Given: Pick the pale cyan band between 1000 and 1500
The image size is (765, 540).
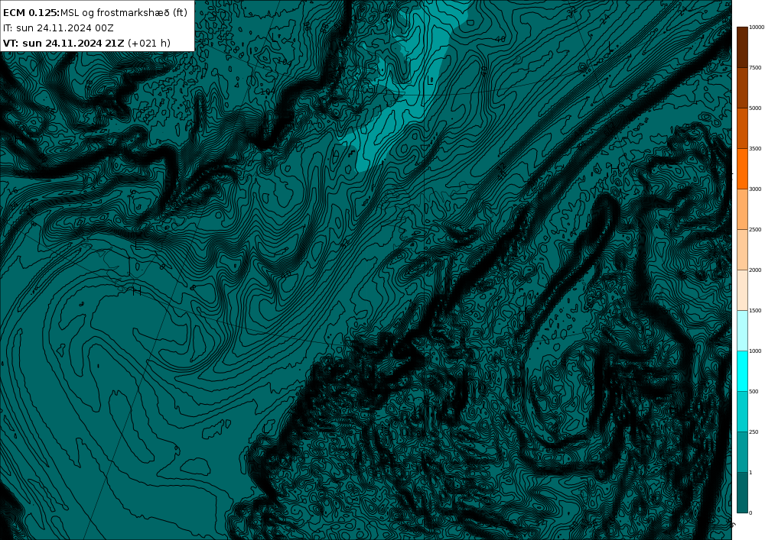Looking at the screenshot, I should click(742, 330).
